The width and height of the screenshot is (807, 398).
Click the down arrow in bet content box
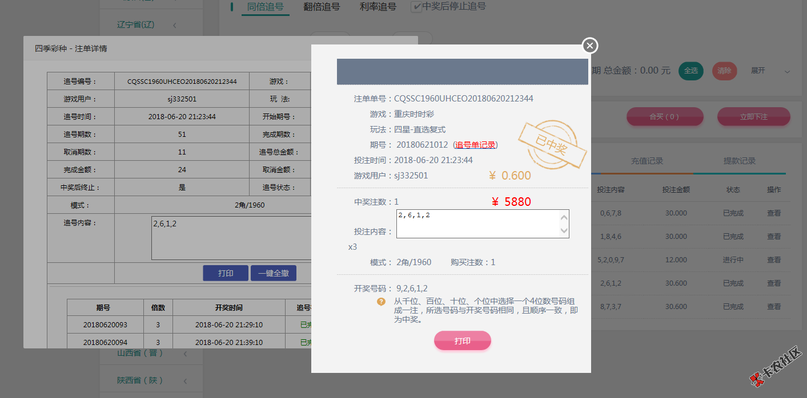tap(564, 231)
